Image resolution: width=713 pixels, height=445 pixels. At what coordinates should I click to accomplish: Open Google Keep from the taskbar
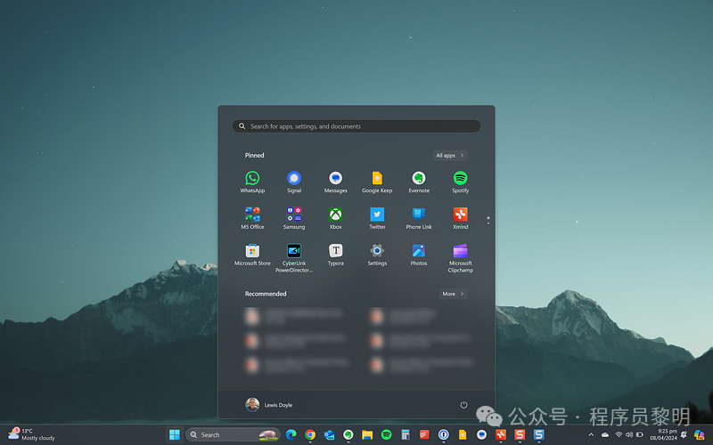(x=463, y=434)
